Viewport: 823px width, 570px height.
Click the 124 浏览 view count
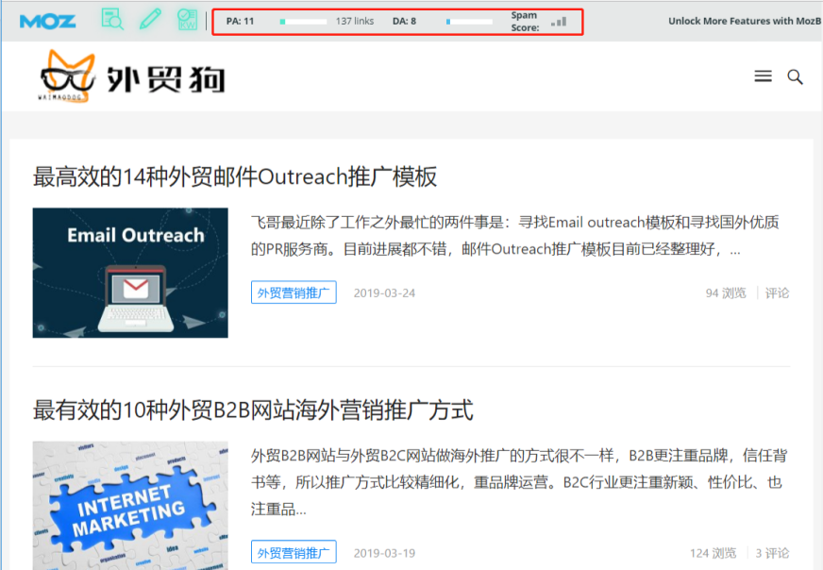click(x=713, y=553)
